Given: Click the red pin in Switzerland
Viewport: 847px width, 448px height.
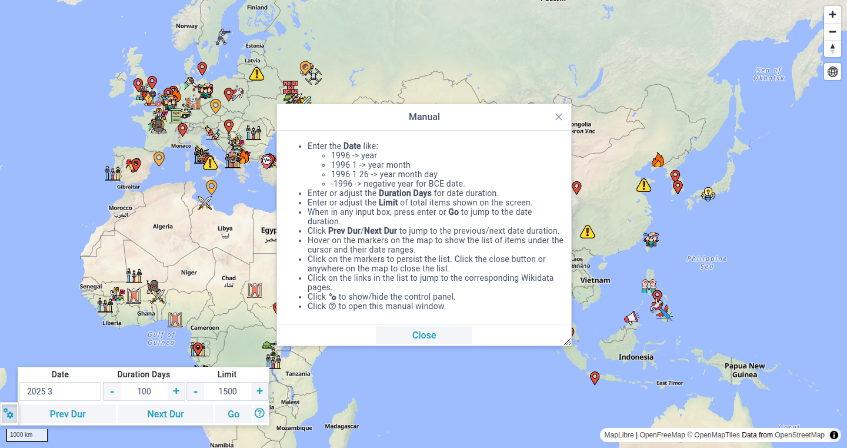Looking at the screenshot, I should tap(183, 129).
